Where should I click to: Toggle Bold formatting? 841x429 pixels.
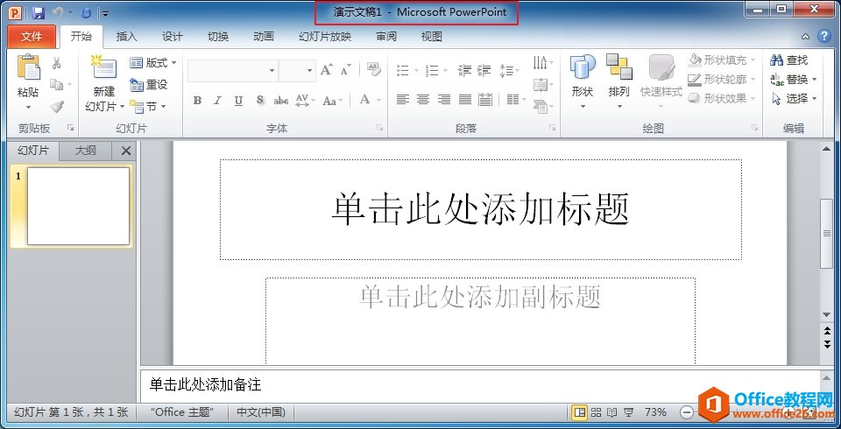197,101
